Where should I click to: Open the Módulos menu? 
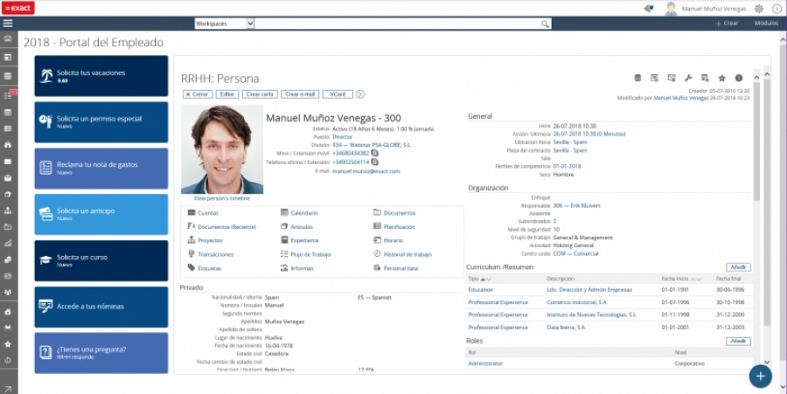(x=765, y=24)
